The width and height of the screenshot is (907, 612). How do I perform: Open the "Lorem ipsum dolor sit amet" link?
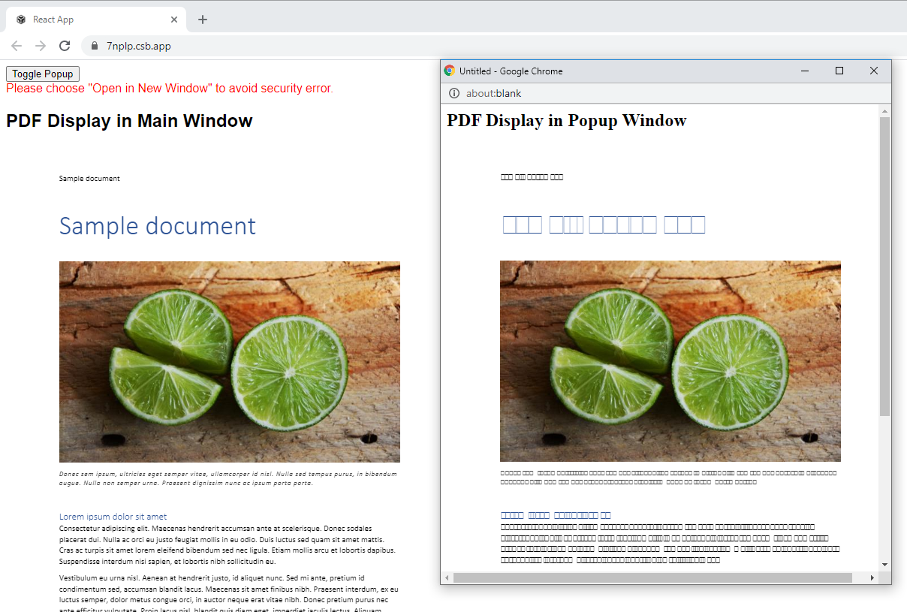tap(113, 516)
